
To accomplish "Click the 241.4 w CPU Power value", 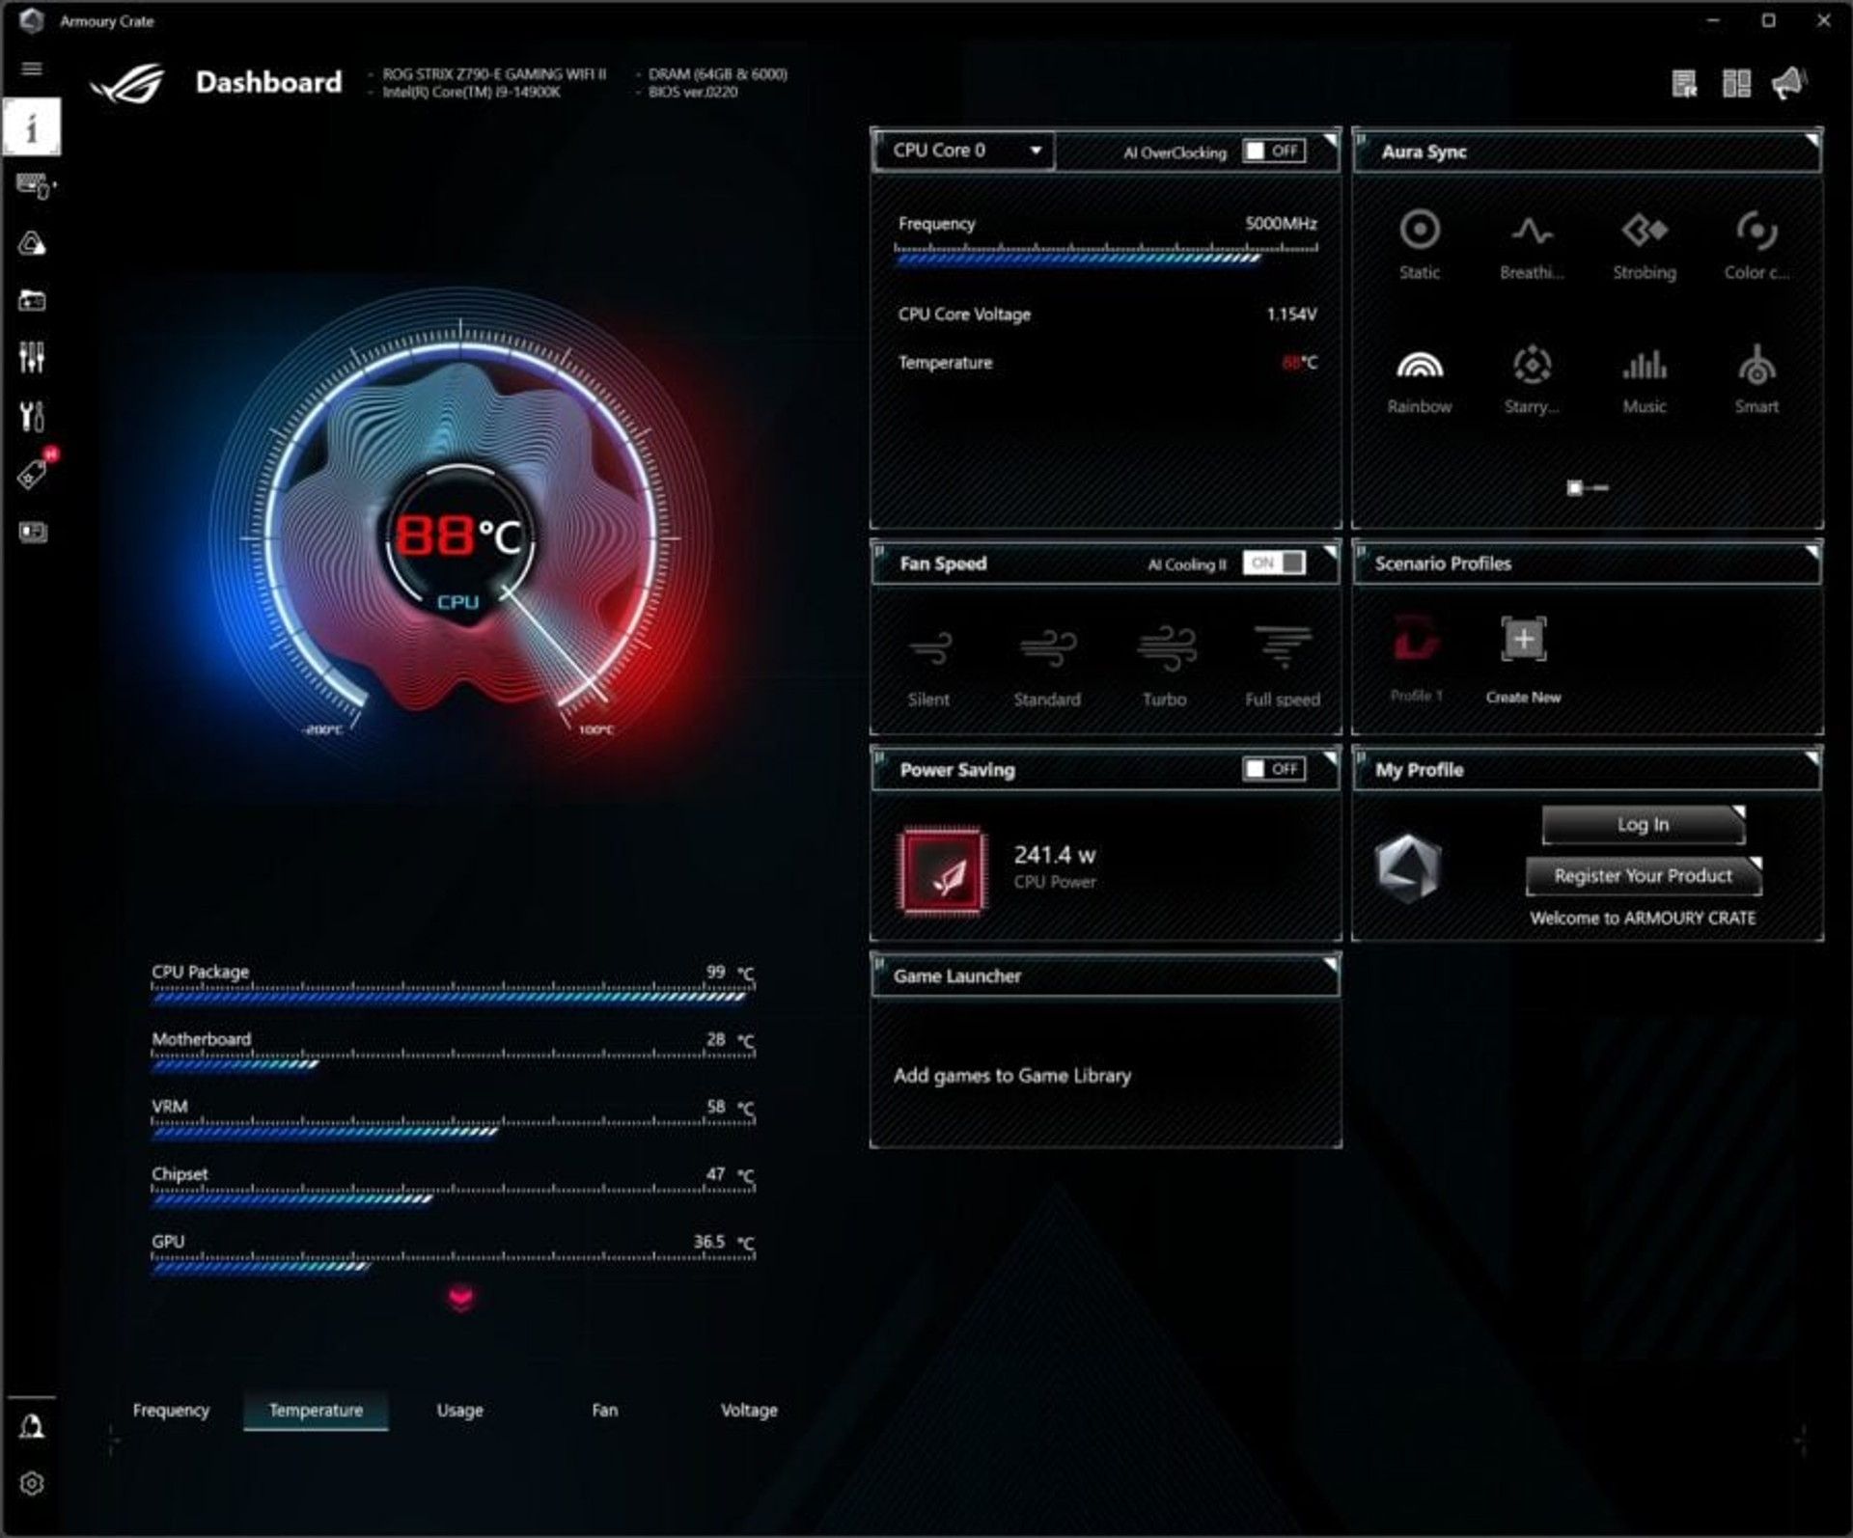I will [x=1054, y=854].
